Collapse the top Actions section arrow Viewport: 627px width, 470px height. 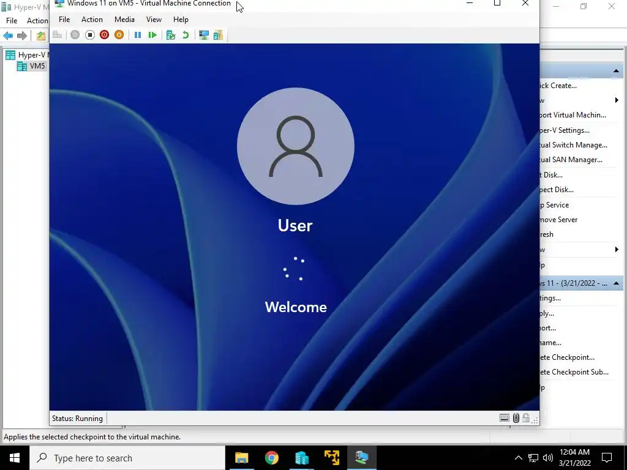click(616, 71)
